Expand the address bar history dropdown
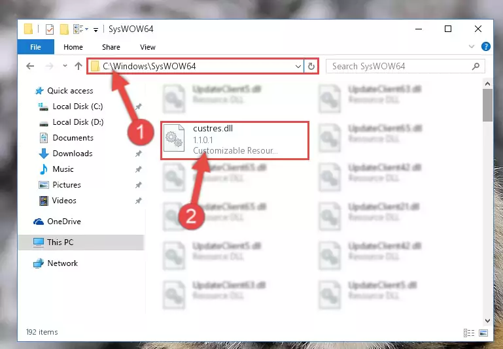 point(298,67)
